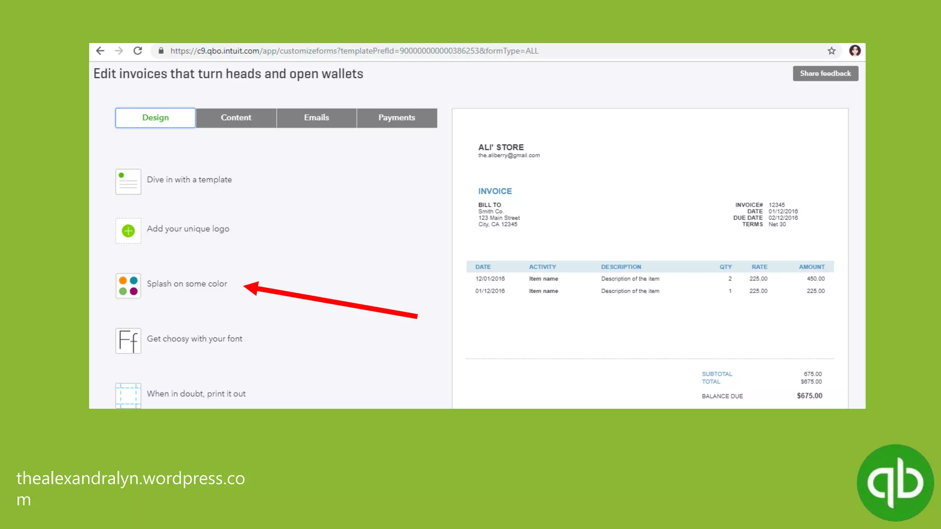This screenshot has height=529, width=941.
Task: Expand 'Splash on some color' option
Action: point(187,284)
